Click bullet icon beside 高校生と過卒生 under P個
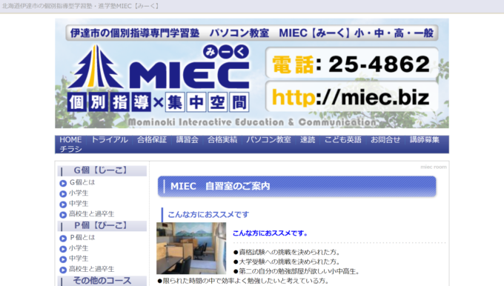Screen dimensions: 504x286 (63, 270)
